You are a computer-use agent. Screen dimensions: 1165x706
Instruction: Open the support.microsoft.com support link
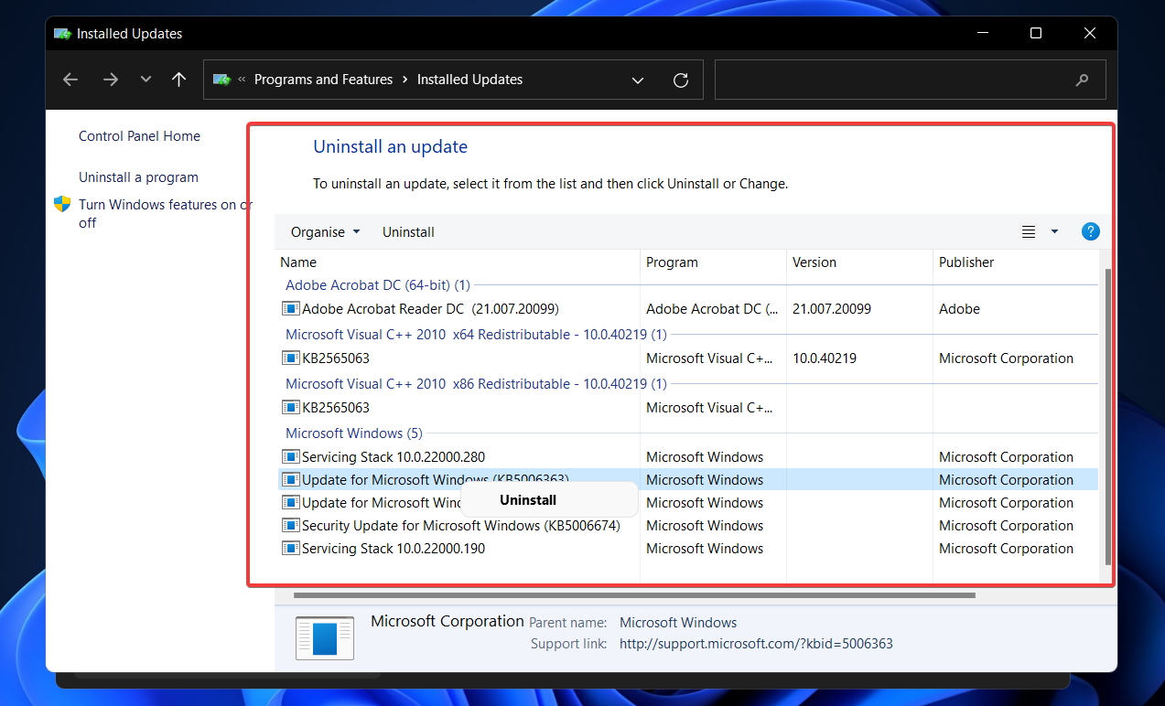756,643
